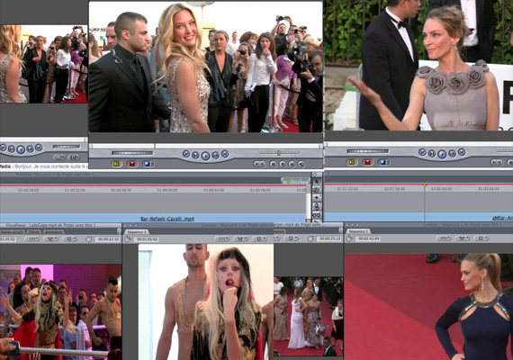Go to next edit in top right canvas
The image size is (513, 360).
(x=462, y=152)
